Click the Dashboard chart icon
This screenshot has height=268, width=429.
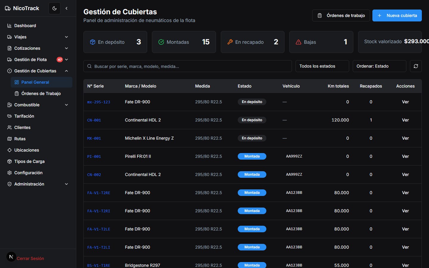coord(10,26)
